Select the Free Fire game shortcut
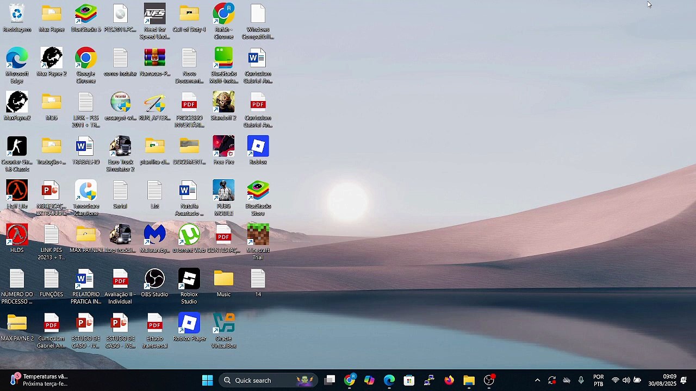Image resolution: width=696 pixels, height=391 pixels. [x=223, y=150]
